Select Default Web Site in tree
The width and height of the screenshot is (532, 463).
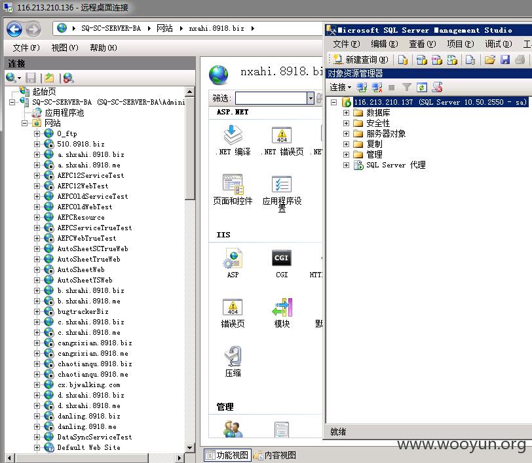coord(88,447)
